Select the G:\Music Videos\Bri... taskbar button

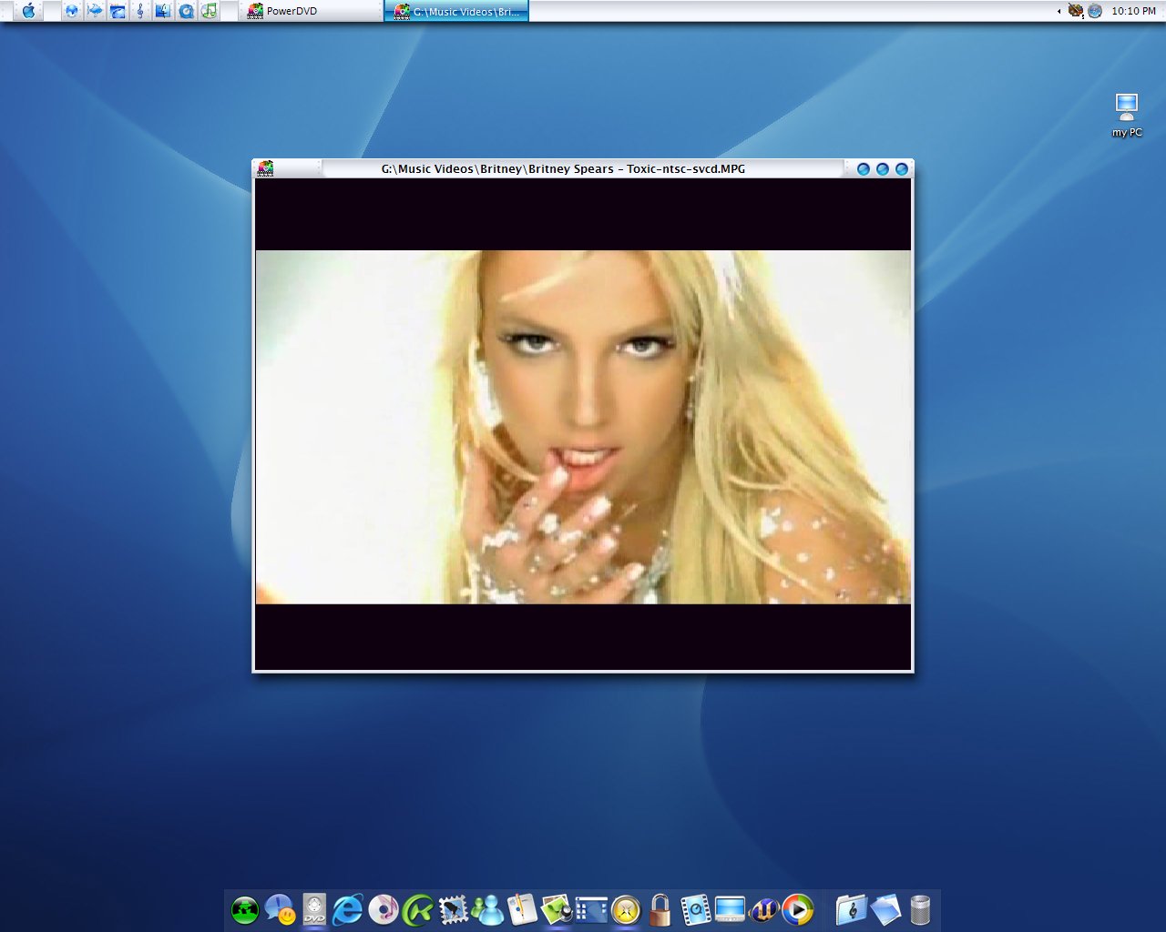point(456,11)
